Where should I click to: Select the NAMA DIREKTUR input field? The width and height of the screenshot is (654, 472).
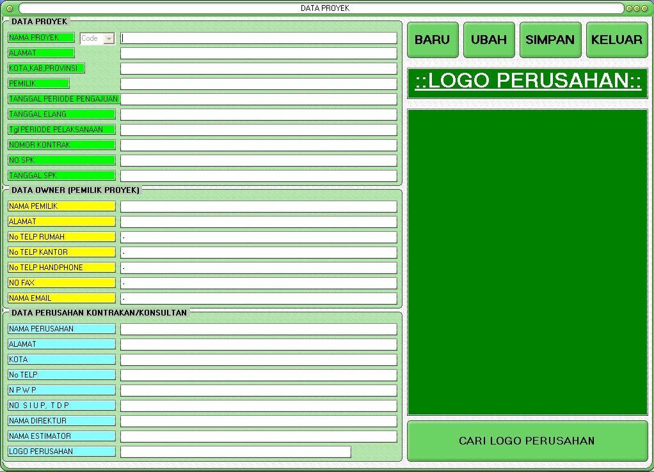point(259,421)
